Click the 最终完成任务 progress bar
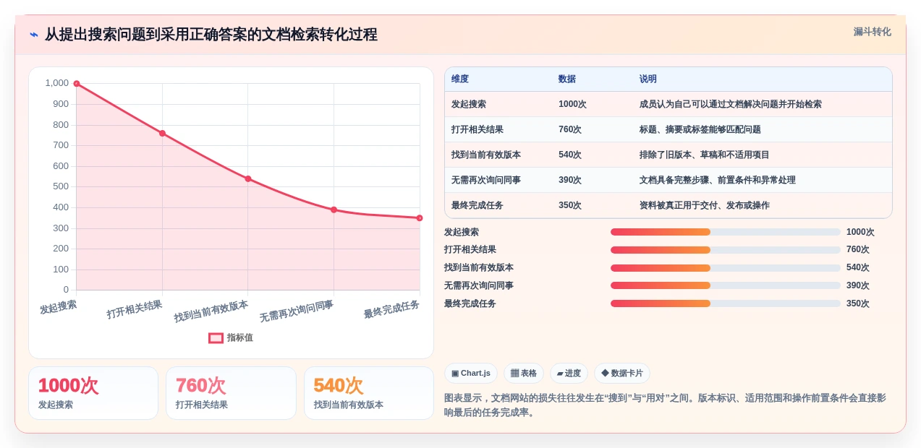The image size is (921, 448). 726,303
